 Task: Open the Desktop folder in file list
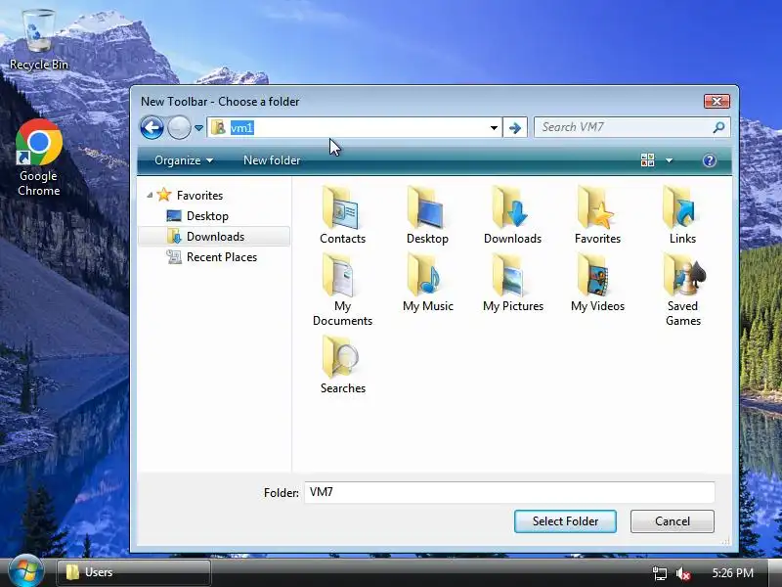pyautogui.click(x=427, y=215)
